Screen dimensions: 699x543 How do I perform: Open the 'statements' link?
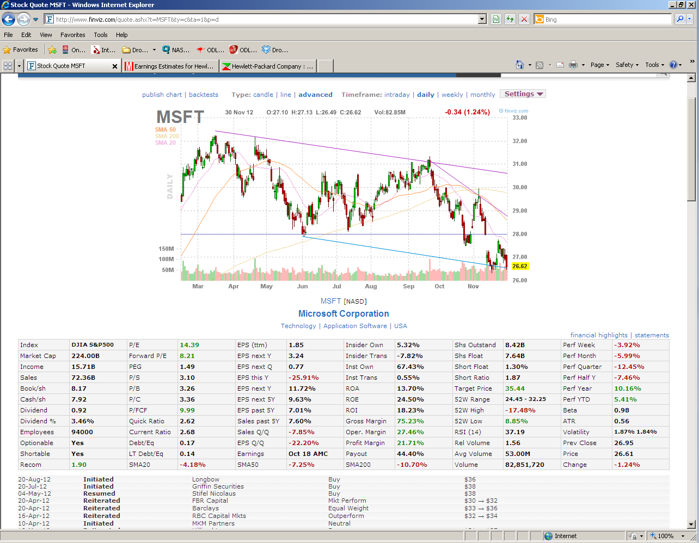click(x=652, y=335)
